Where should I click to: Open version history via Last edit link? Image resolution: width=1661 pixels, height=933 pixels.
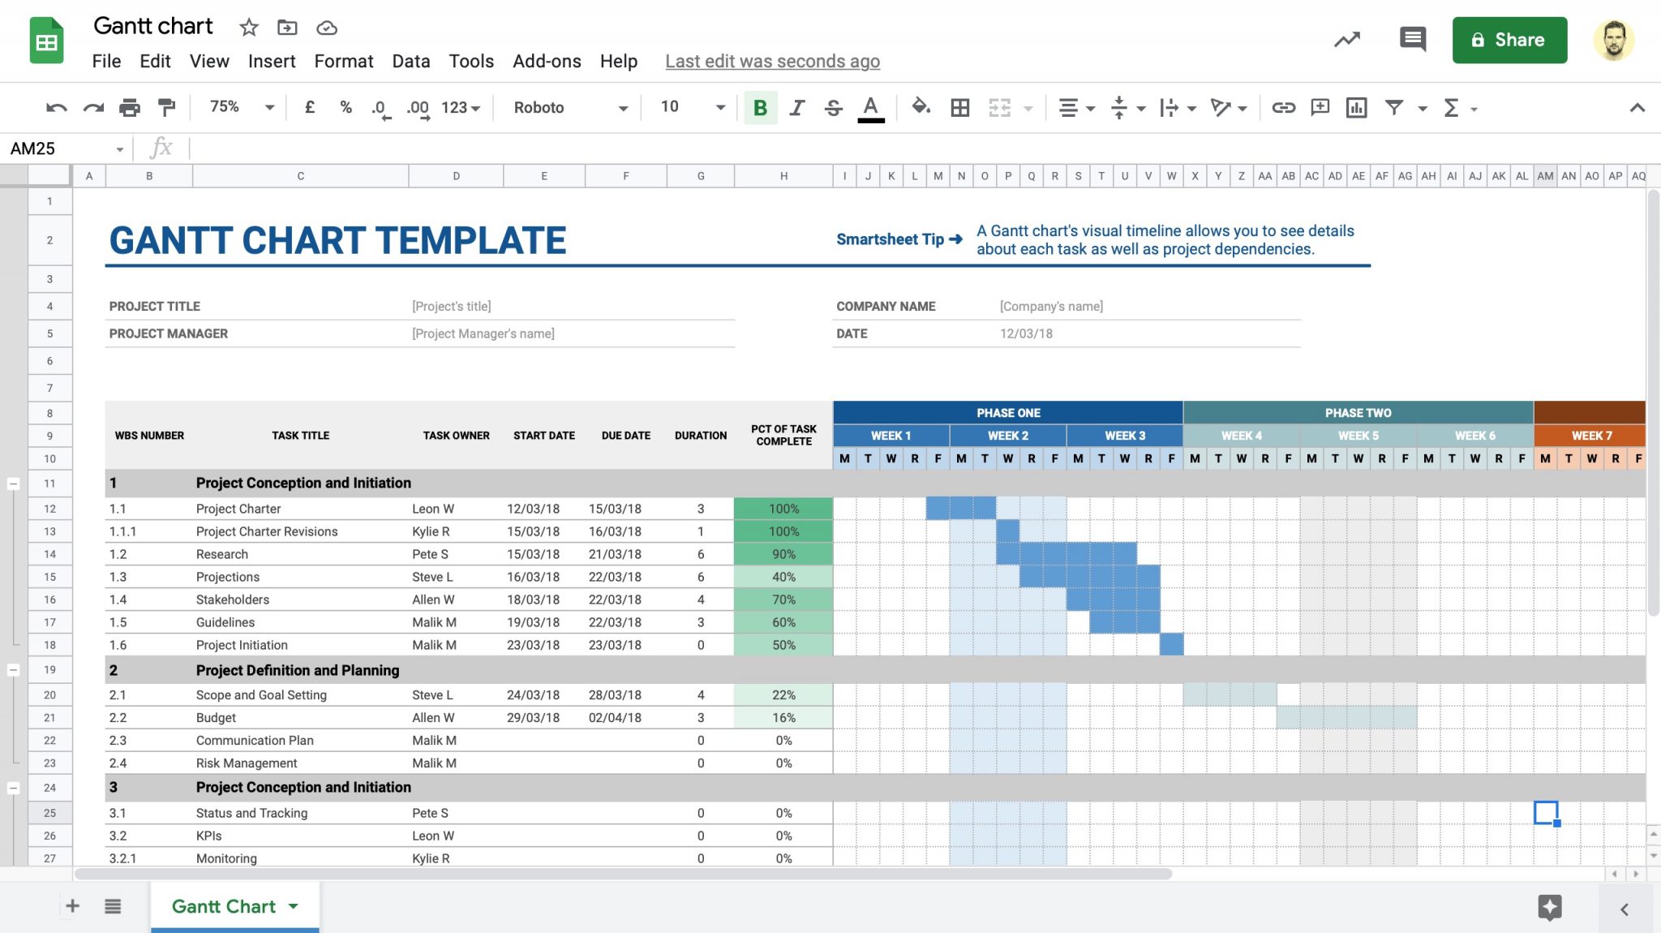pyautogui.click(x=771, y=61)
